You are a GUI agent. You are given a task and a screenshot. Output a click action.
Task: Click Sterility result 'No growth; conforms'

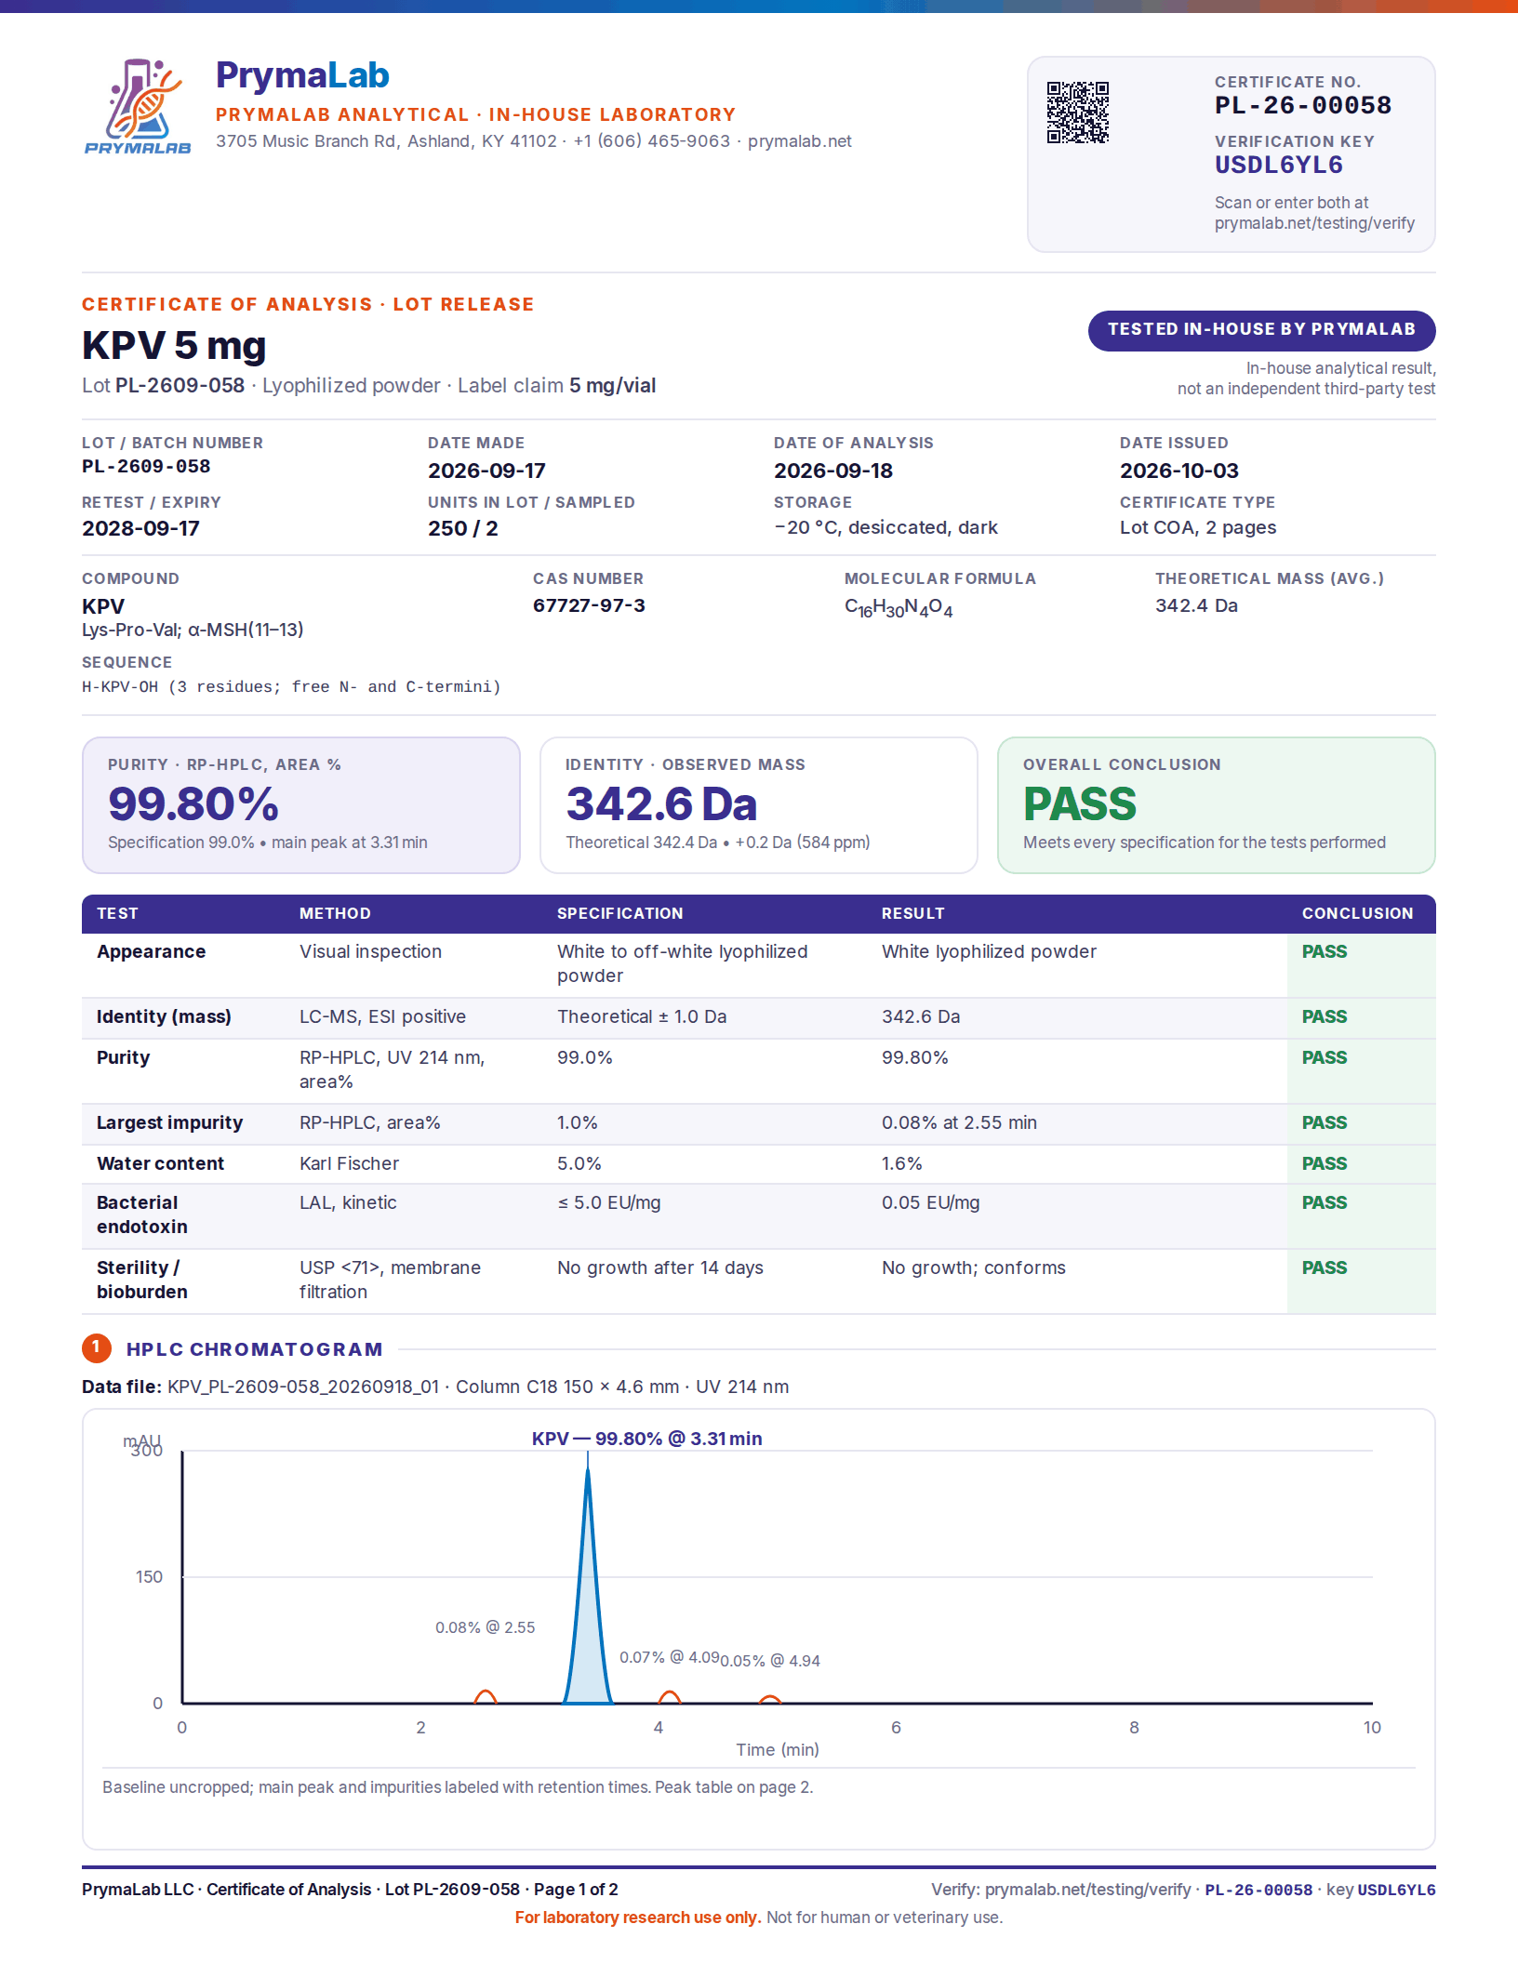(x=973, y=1267)
